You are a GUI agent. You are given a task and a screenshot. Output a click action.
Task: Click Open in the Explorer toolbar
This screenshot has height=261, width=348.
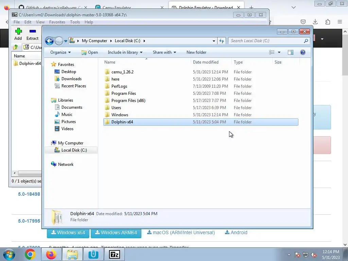89,52
